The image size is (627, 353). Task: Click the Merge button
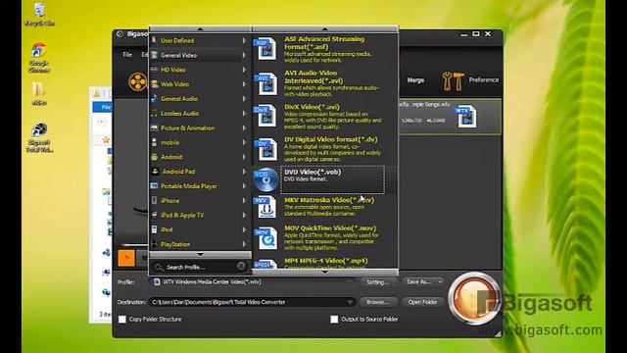415,80
